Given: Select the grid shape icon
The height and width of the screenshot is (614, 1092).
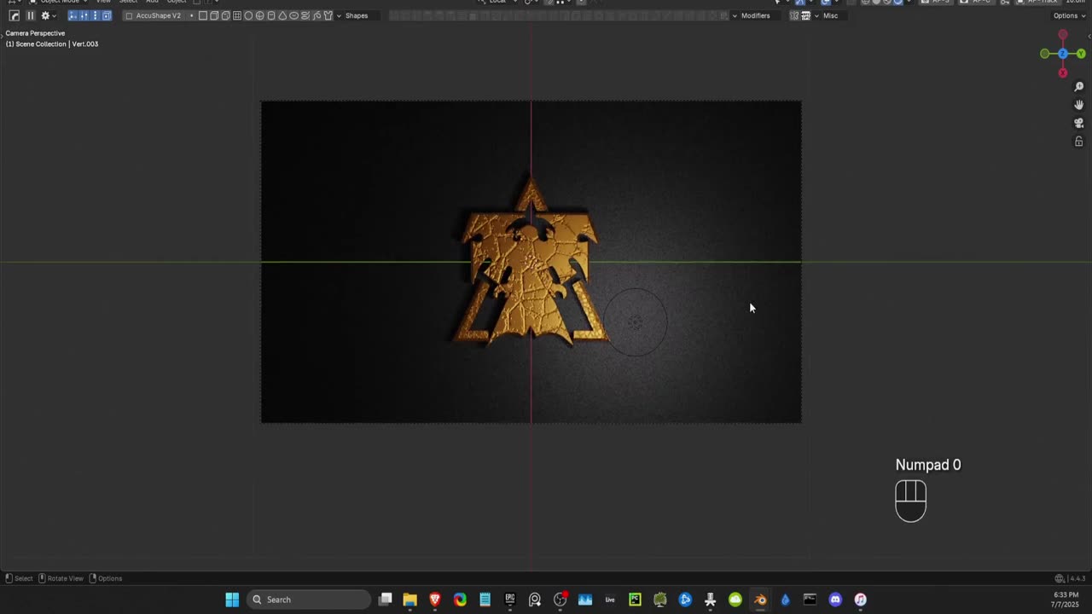Looking at the screenshot, I should tap(237, 15).
